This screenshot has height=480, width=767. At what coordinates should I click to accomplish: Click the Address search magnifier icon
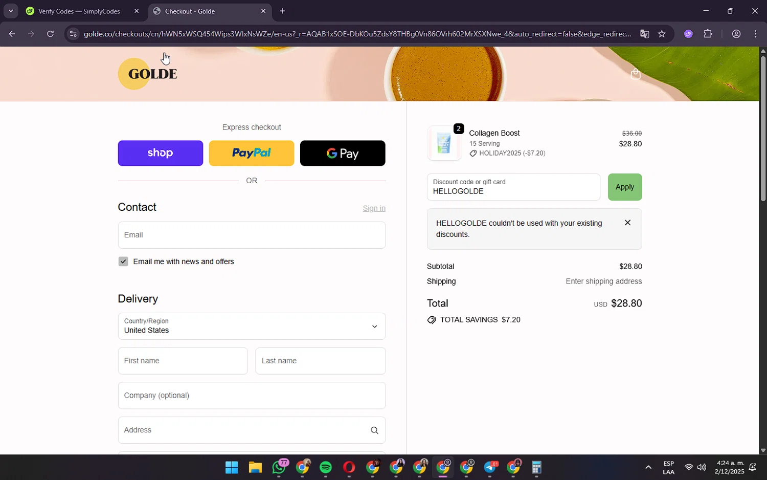pos(374,430)
